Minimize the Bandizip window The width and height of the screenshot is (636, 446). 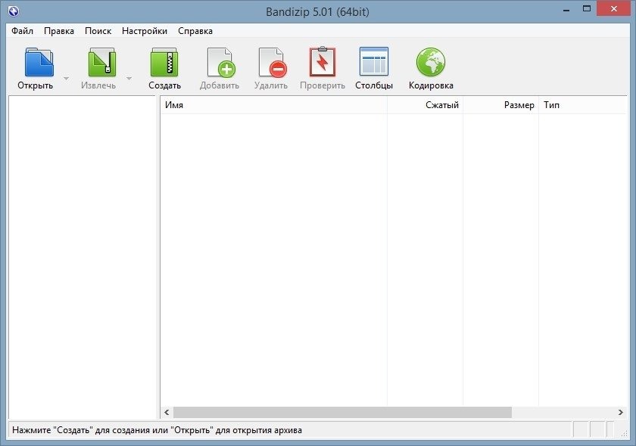[x=566, y=10]
